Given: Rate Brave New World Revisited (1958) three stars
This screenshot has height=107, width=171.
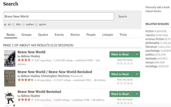Looking at the screenshot, I should 125,103.
